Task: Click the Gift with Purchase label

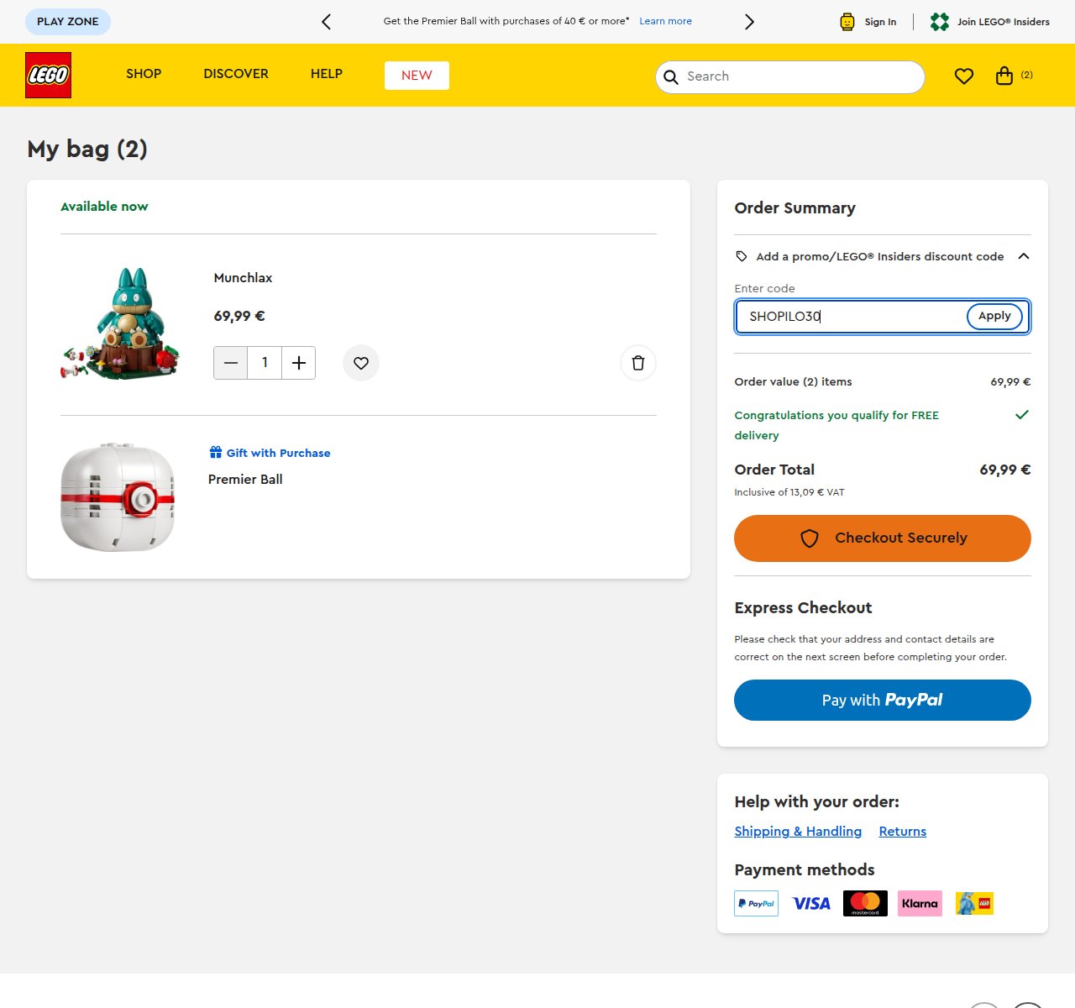Action: (278, 453)
